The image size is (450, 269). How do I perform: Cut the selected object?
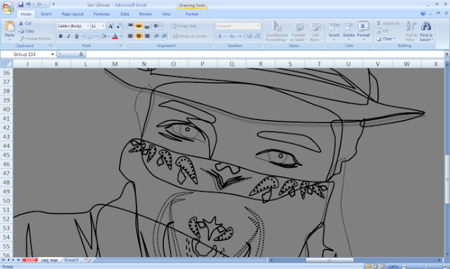[25, 23]
